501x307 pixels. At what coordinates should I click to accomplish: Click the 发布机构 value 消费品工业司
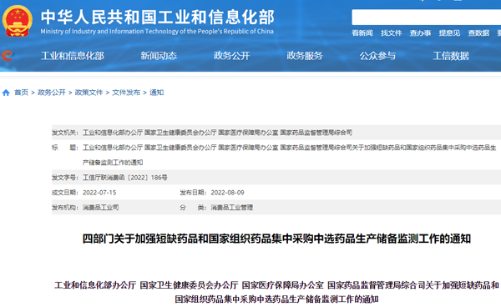coord(101,208)
